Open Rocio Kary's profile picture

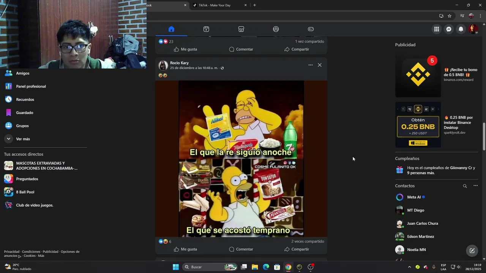[x=163, y=65]
